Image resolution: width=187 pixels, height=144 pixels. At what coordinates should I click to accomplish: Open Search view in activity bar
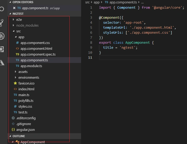2,9
